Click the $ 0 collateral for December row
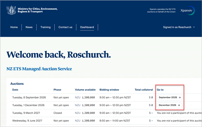Image resolution: width=202 pixels, height=127 pixels. [151, 105]
